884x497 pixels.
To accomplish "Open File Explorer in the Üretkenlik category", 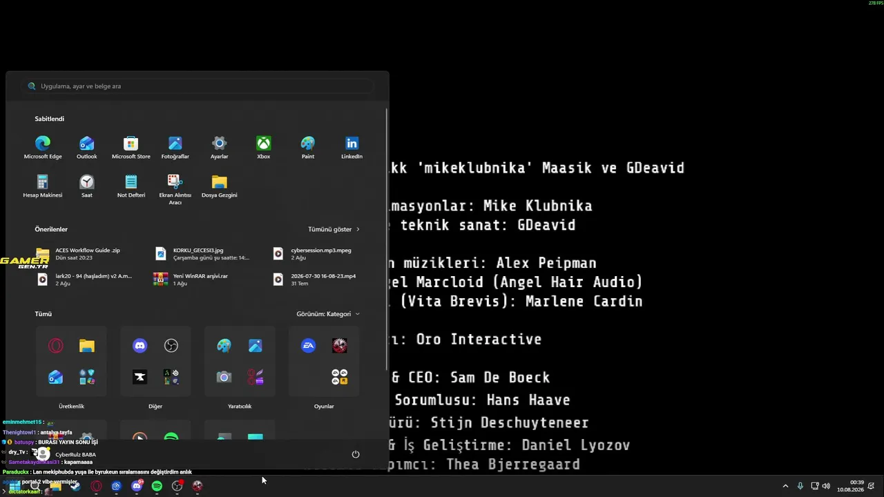I will click(87, 346).
